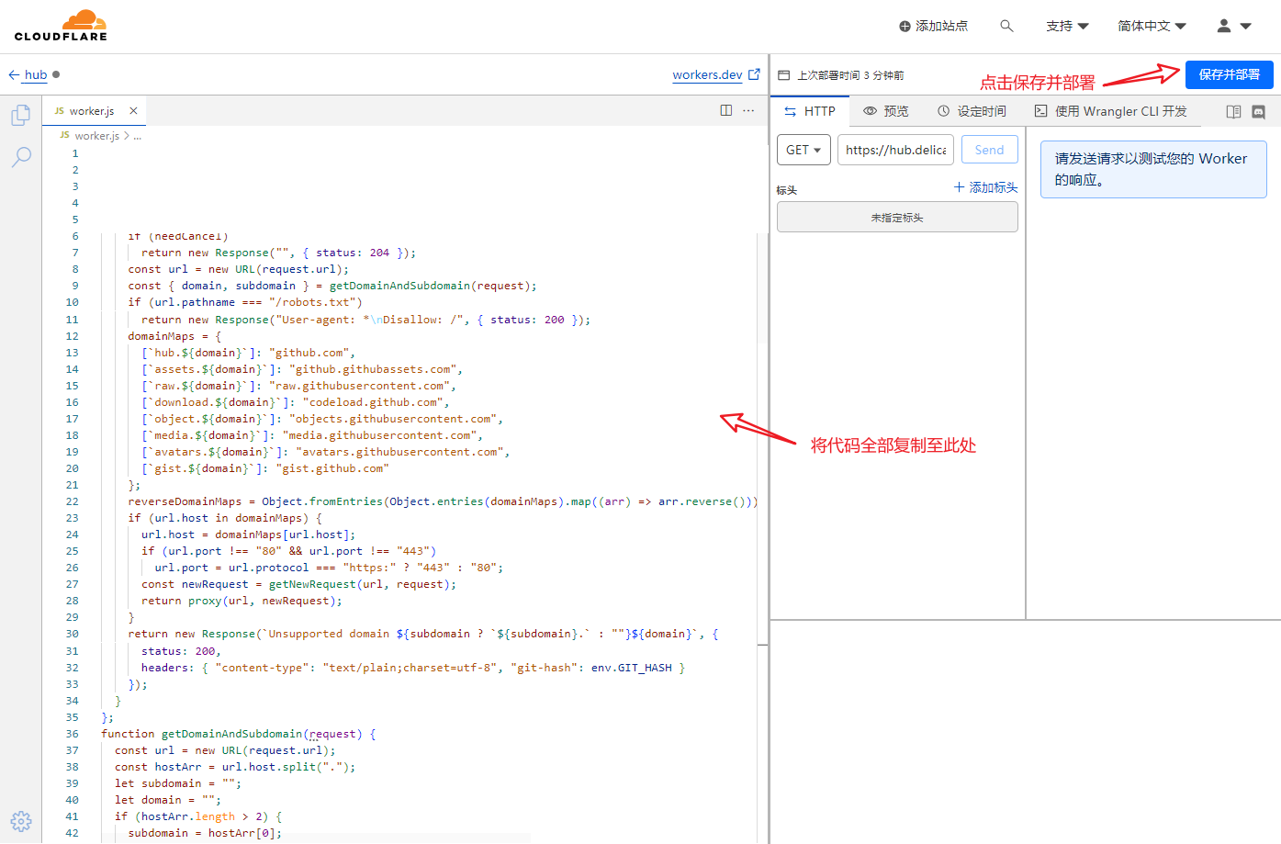The height and width of the screenshot is (844, 1281).
Task: Open the user account menu
Action: pos(1234,26)
